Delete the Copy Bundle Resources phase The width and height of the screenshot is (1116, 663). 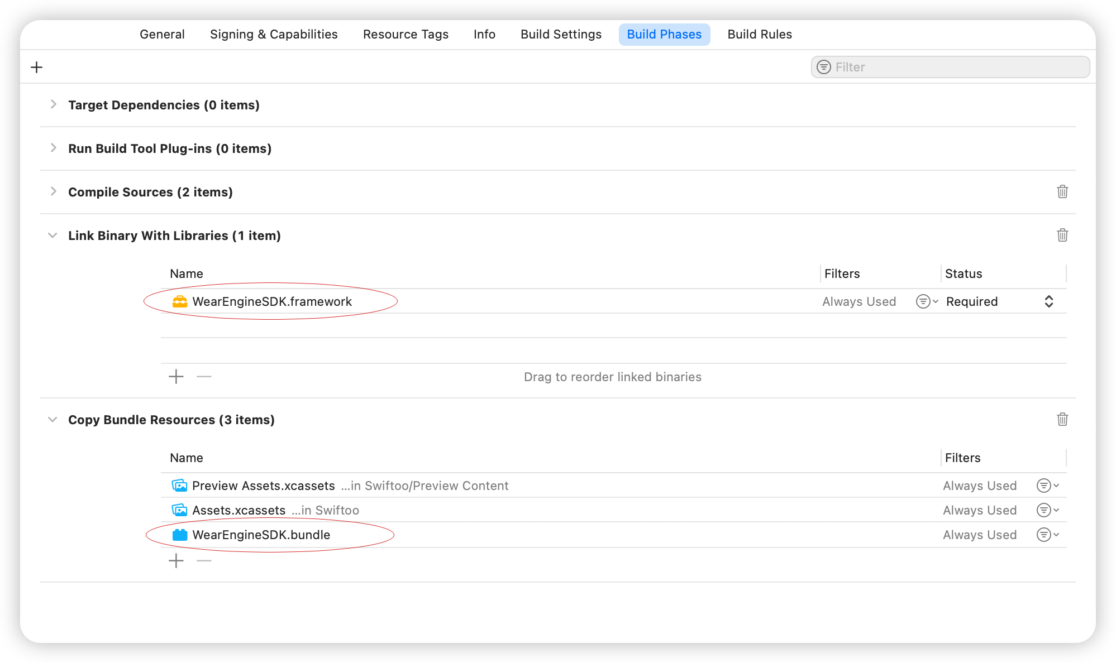coord(1062,419)
